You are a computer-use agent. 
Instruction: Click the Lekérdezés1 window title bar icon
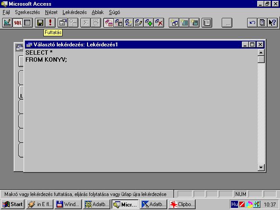click(29, 45)
